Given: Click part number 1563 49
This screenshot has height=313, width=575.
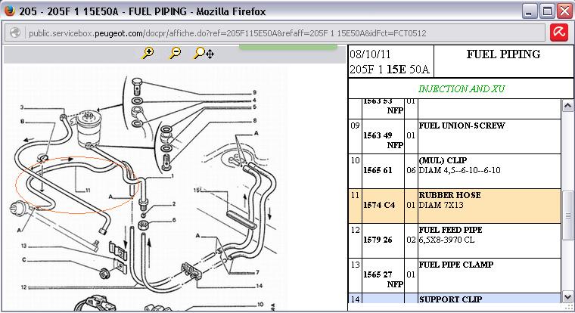Looking at the screenshot, I should click(x=378, y=135).
